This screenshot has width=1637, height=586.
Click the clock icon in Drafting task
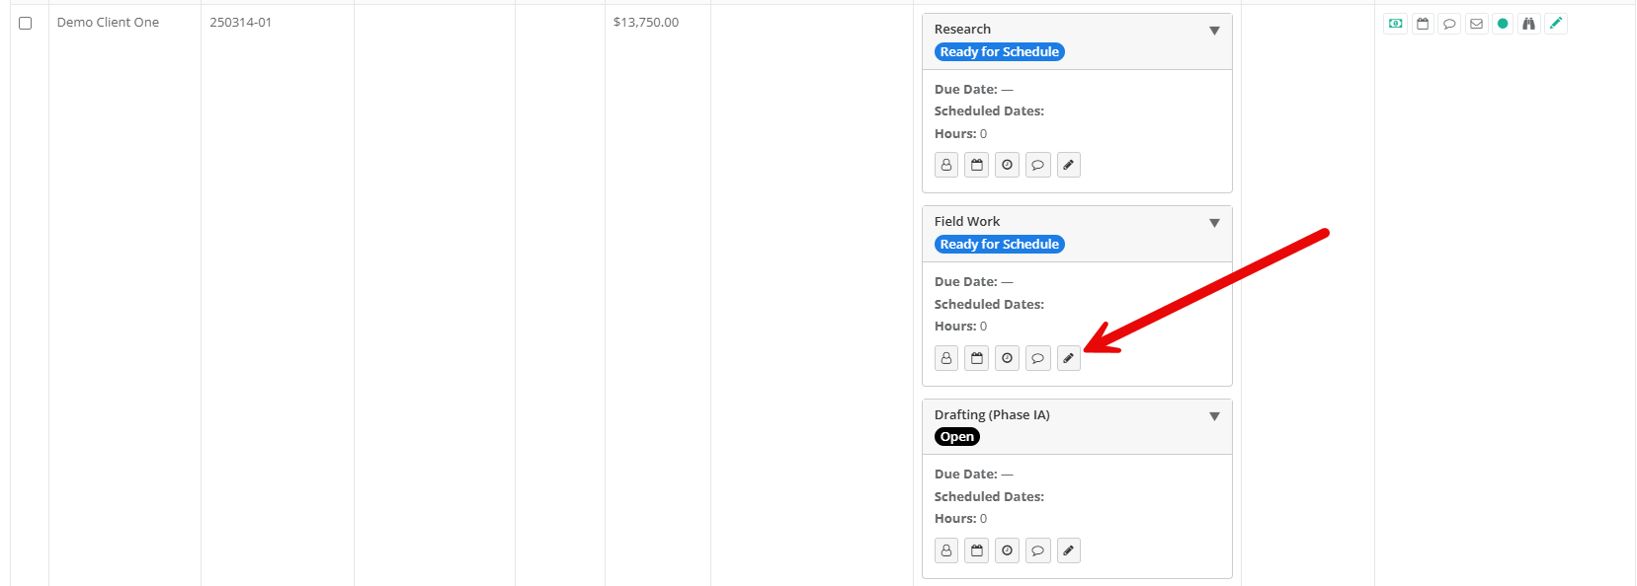coord(1007,550)
